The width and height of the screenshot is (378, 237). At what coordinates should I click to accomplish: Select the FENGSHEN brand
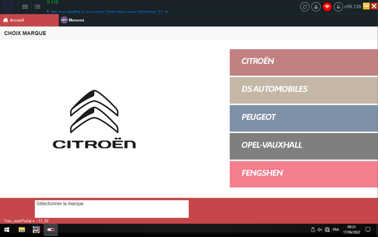tap(302, 174)
